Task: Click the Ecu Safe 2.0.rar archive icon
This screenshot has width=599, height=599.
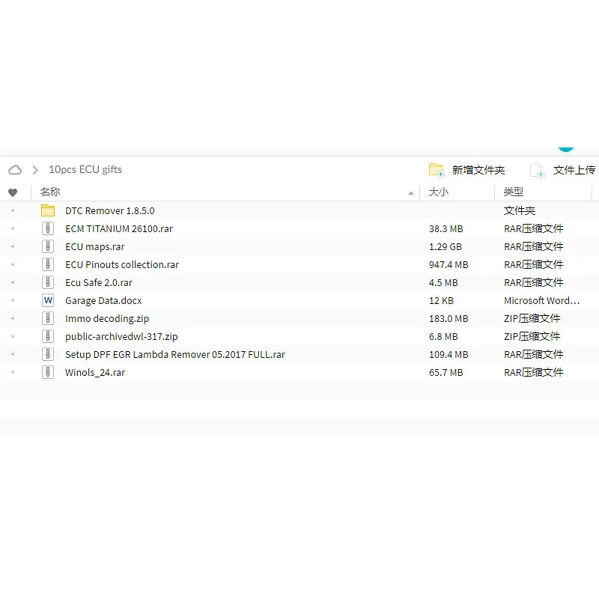Action: coord(48,282)
